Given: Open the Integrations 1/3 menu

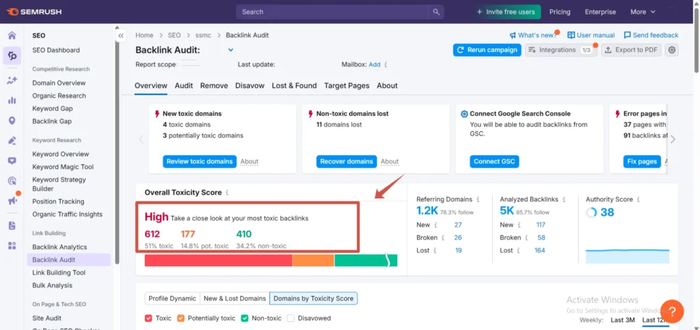Looking at the screenshot, I should [561, 50].
